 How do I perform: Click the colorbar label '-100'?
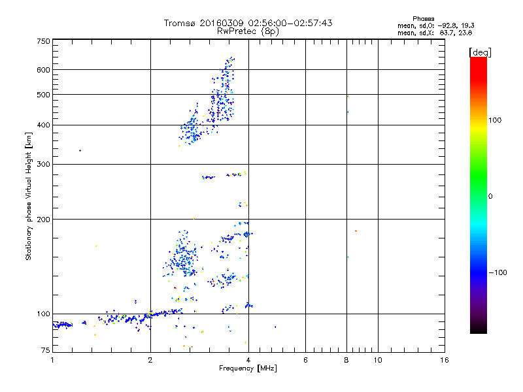coord(498,272)
